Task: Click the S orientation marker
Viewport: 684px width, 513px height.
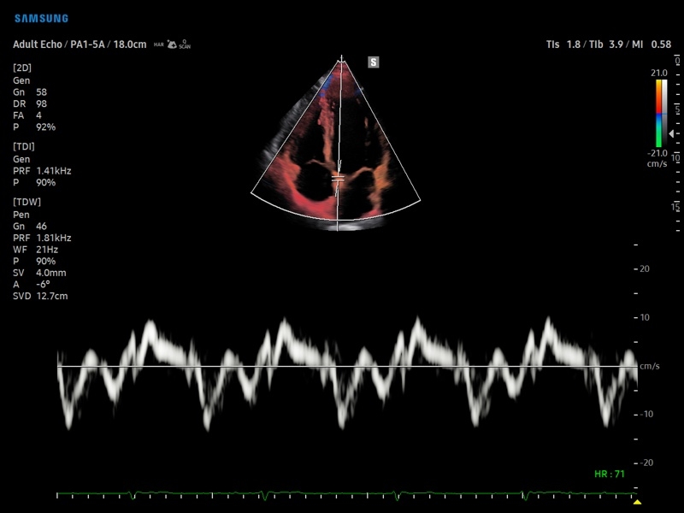Action: point(373,62)
